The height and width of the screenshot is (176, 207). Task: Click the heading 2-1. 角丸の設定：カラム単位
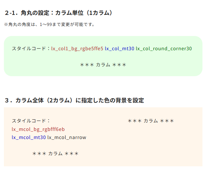click(x=59, y=13)
